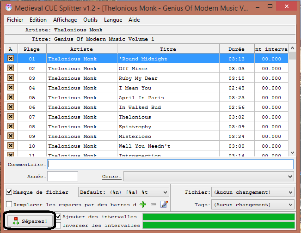Click into the Commentaire text field

[x=170, y=164]
